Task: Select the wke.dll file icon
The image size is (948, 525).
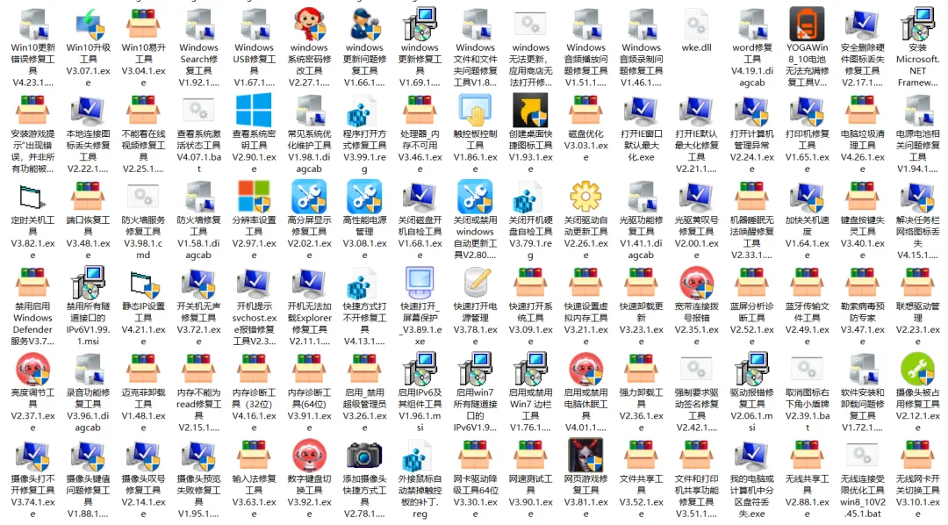Action: 696,25
